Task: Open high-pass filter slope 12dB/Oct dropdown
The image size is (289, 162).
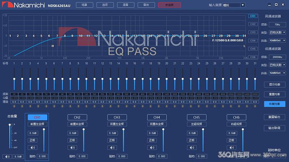Action: tap(277, 40)
